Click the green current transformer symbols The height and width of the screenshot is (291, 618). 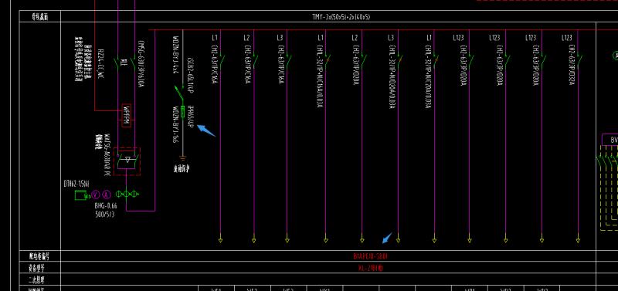click(127, 195)
